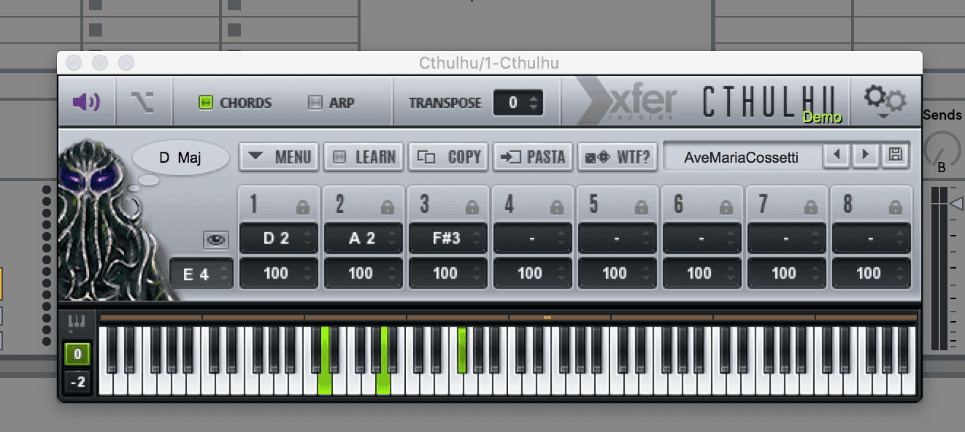This screenshot has height=432, width=965.
Task: Click the E 4 trigger note field
Action: (202, 274)
